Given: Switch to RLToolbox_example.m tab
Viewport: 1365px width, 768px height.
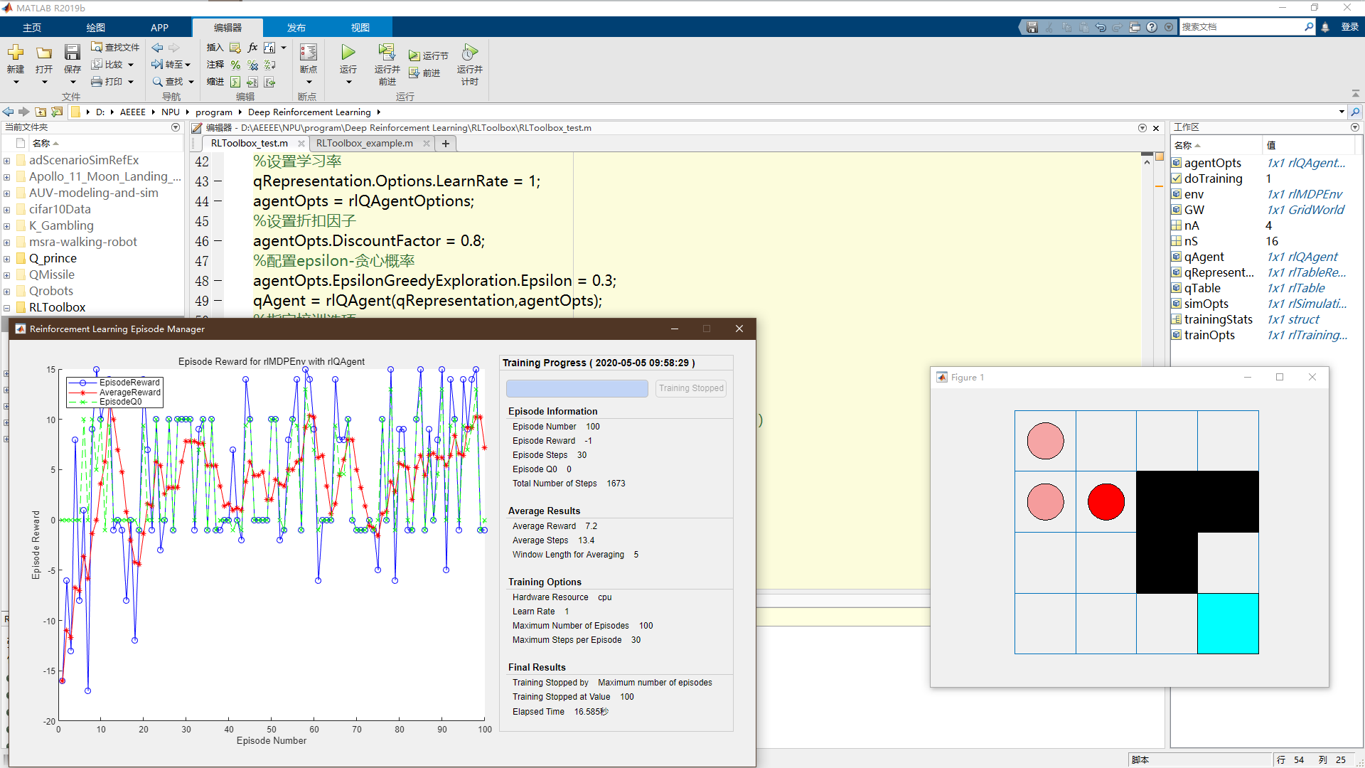Looking at the screenshot, I should (x=364, y=143).
